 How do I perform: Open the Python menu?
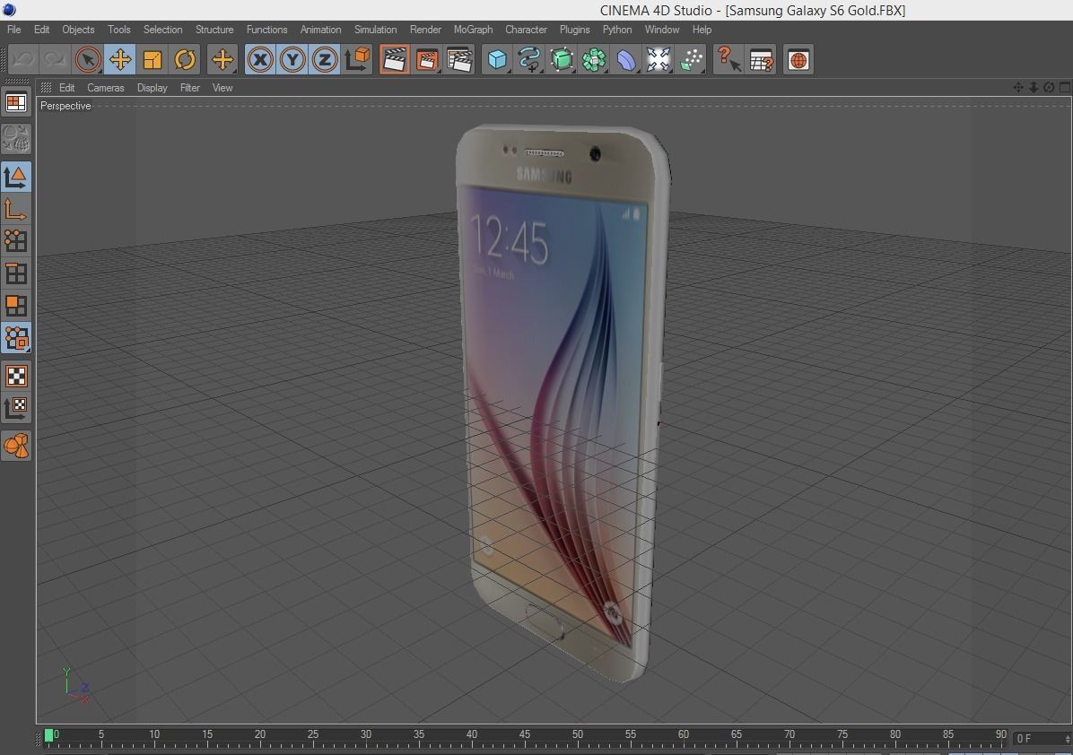click(x=616, y=30)
